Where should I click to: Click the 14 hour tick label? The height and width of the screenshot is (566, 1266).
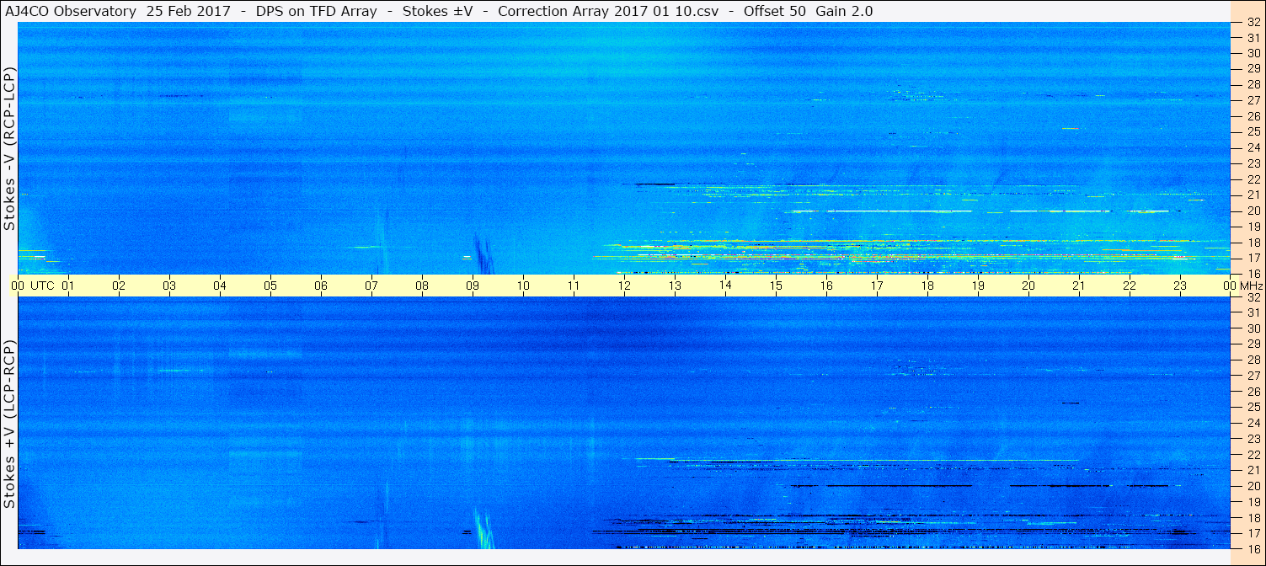[x=725, y=285]
